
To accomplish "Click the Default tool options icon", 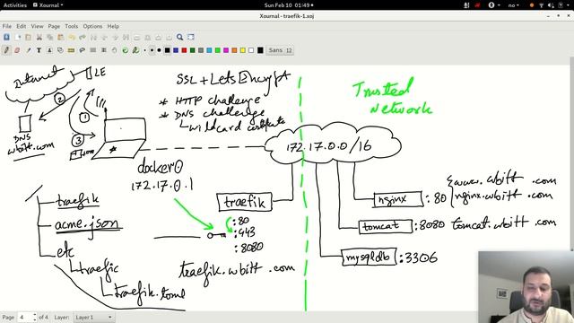I will 126,50.
